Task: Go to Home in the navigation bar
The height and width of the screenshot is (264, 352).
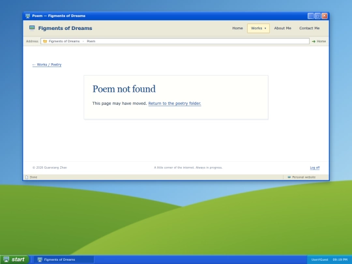Action: [x=237, y=28]
